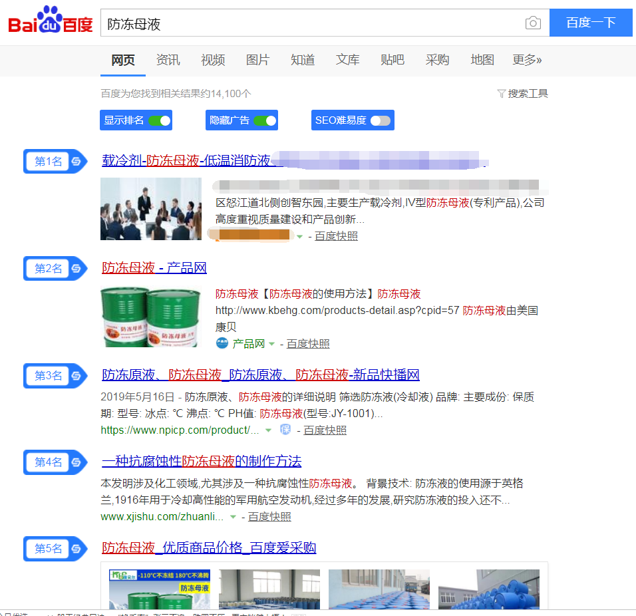This screenshot has width=636, height=616.
Task: Click the meeting photo thumbnail
Action: [151, 209]
